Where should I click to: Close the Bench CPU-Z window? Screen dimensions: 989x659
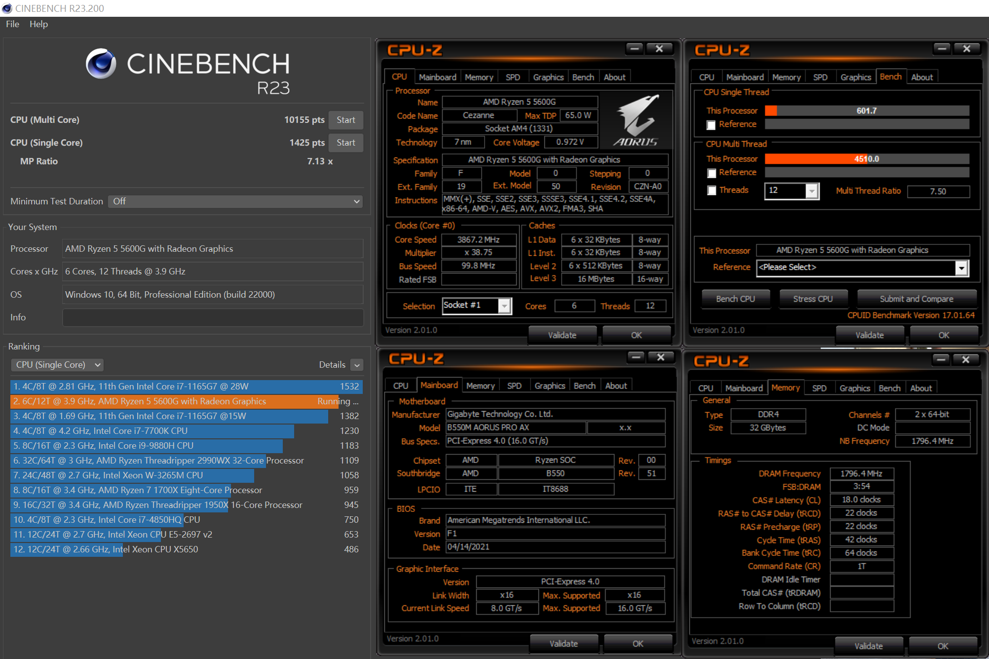(966, 48)
